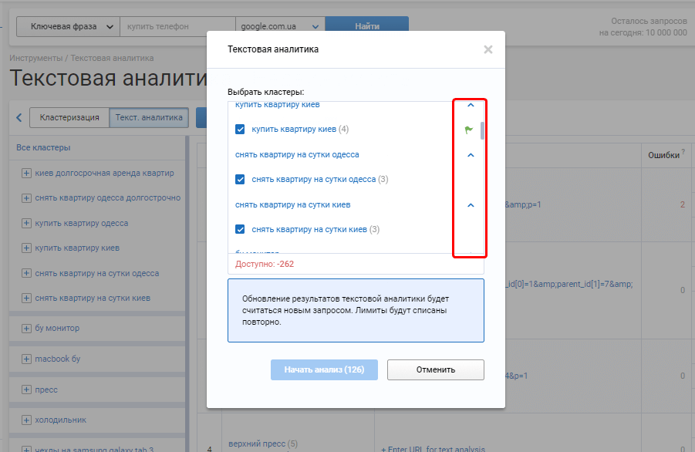
Task: Expand киев долгосрочная аренда квартир cluster
Action: (26, 174)
